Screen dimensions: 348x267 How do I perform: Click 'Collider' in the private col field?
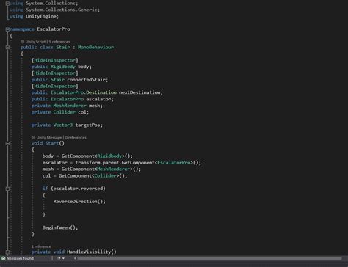pos(65,112)
